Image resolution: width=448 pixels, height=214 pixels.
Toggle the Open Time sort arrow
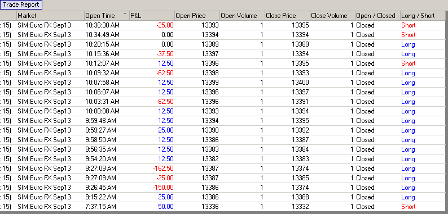(125, 14)
